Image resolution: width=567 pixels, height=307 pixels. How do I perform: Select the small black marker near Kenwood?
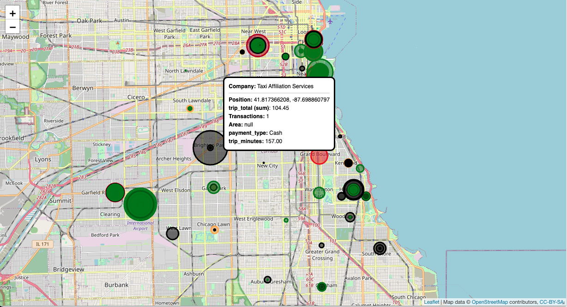click(x=347, y=163)
